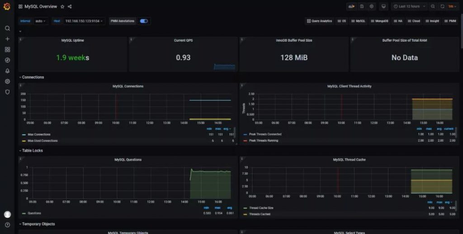This screenshot has height=234, width=463.
Task: Cycle view mode with the monitor icon
Action: (383, 6)
